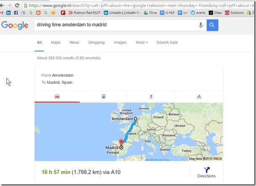
Task: Open the LI HLP bookmark
Action: pyautogui.click(x=167, y=13)
